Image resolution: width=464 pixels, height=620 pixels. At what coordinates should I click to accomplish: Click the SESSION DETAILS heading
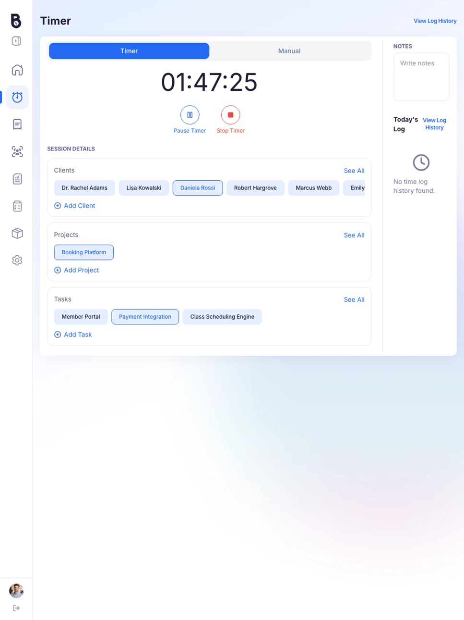point(71,149)
